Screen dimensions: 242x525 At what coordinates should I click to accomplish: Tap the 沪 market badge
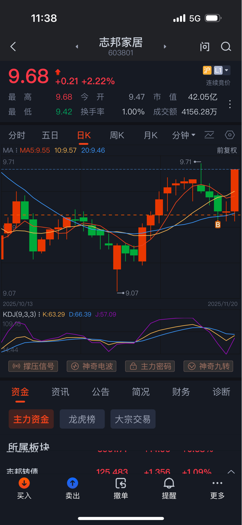[207, 70]
